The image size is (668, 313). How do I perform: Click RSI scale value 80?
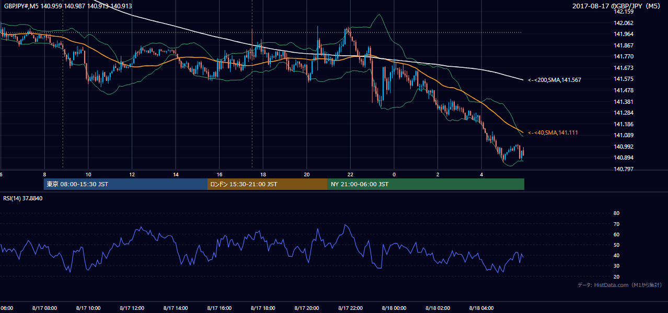pyautogui.click(x=616, y=213)
